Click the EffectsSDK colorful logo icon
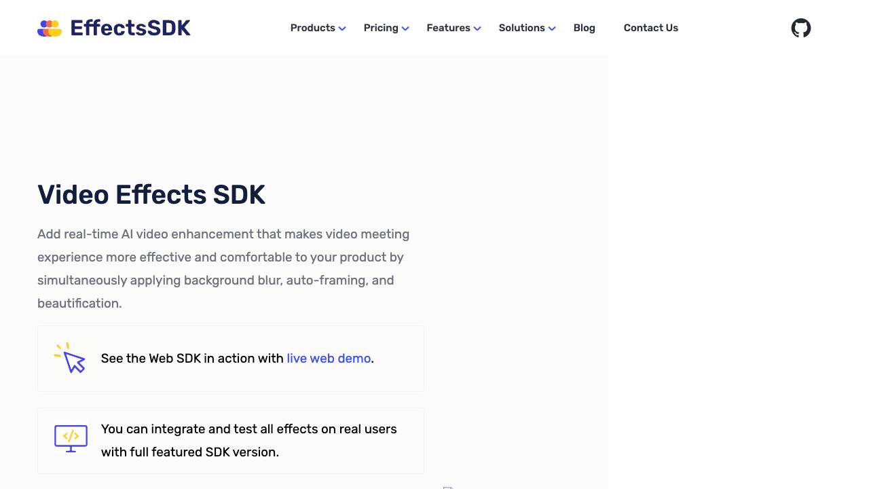The image size is (869, 489). [50, 28]
